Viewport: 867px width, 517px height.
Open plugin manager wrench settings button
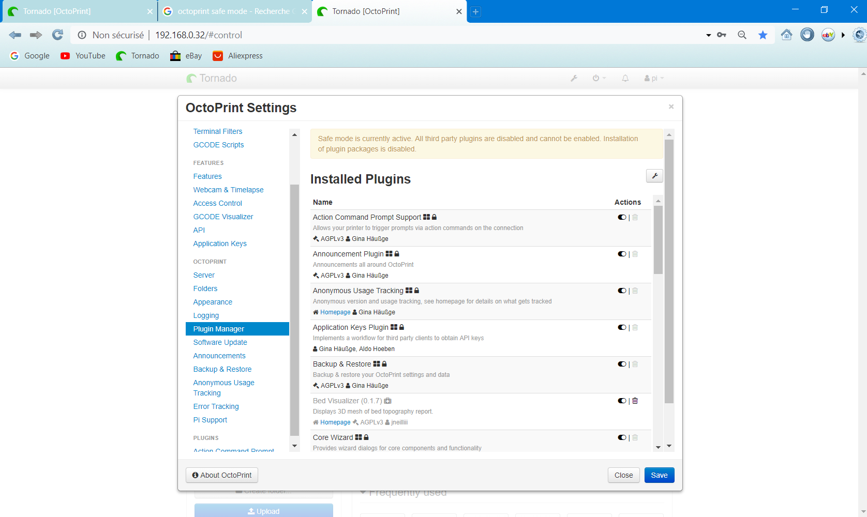tap(654, 176)
